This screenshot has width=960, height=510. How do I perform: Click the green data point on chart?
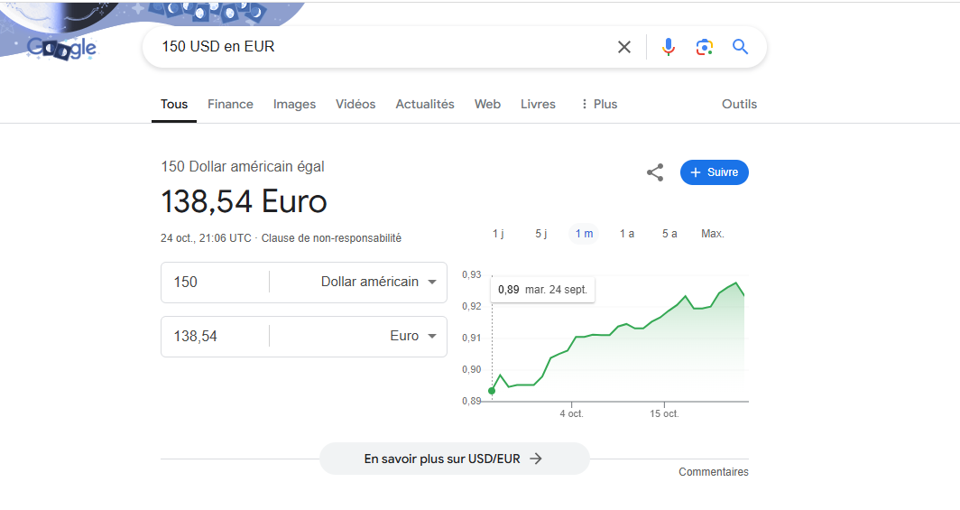pos(492,391)
